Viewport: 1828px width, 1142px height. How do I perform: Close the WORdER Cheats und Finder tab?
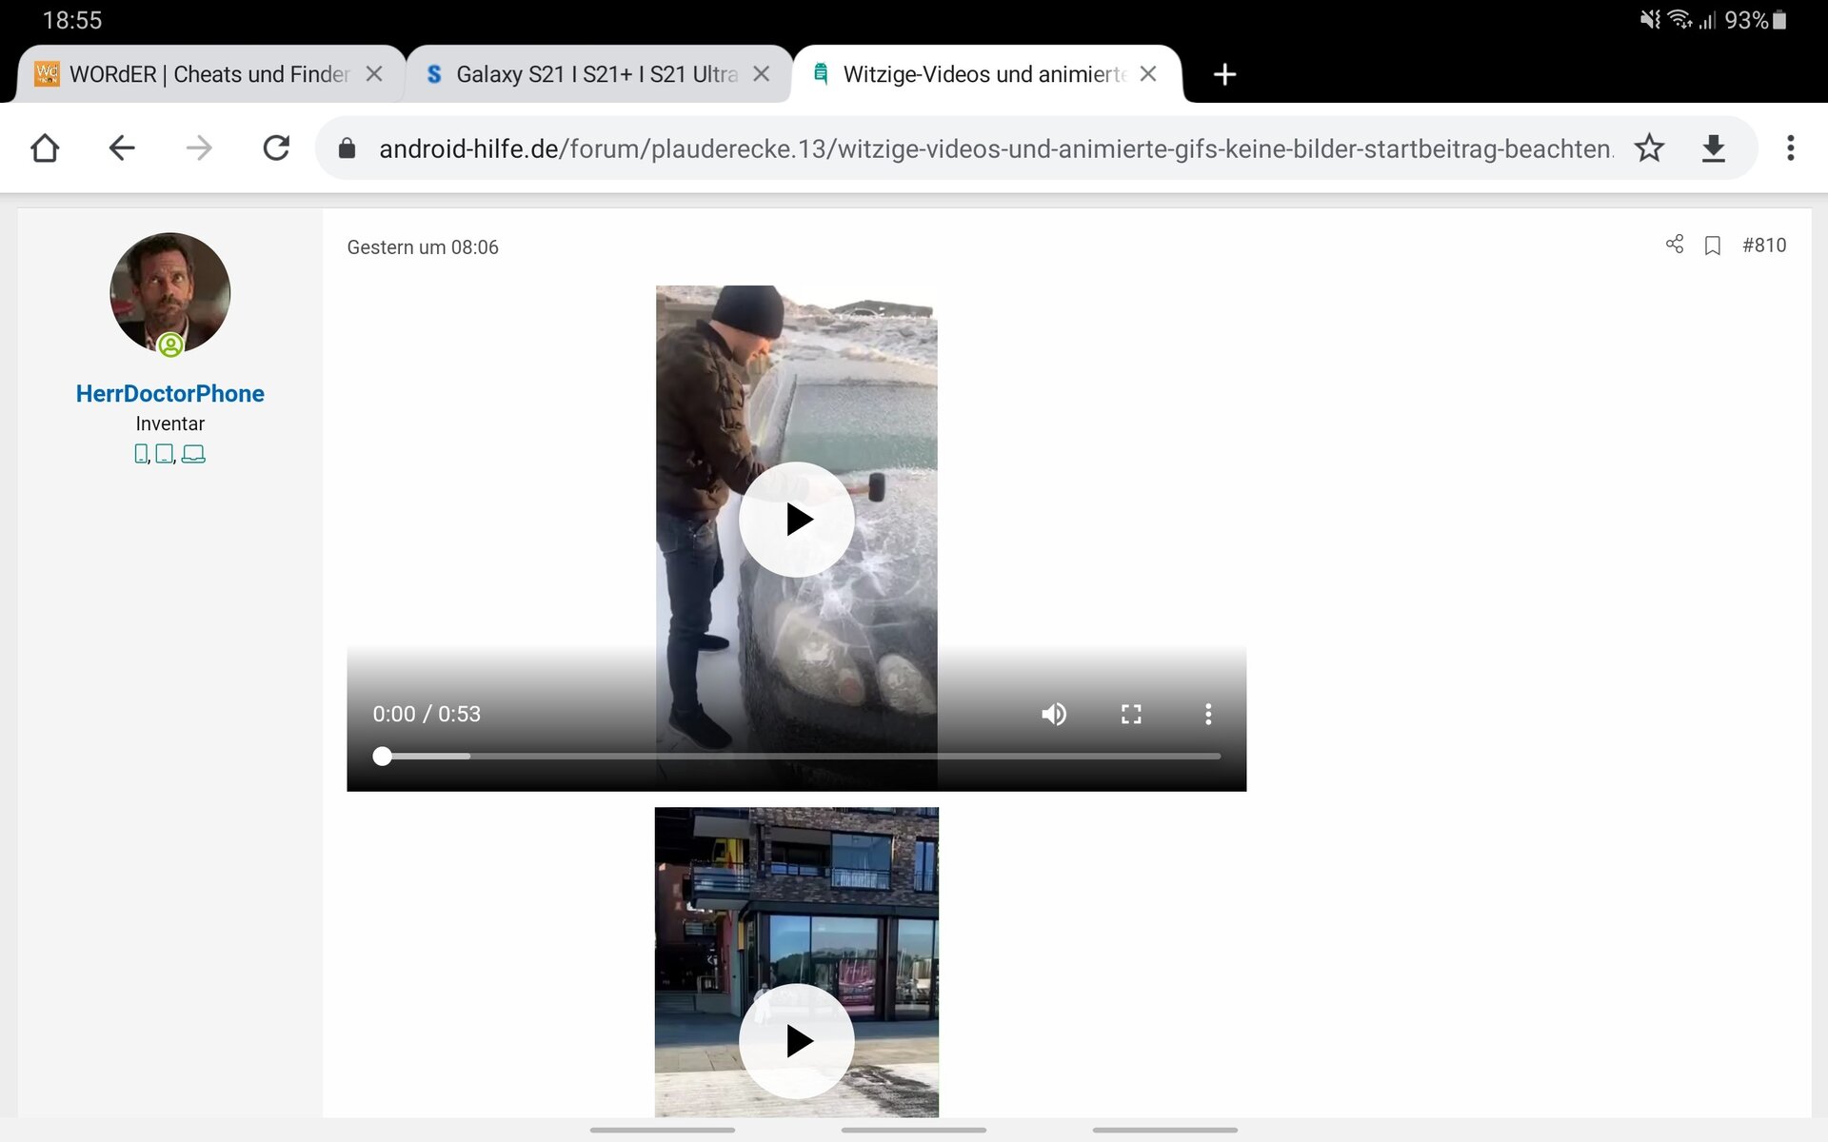pos(374,74)
